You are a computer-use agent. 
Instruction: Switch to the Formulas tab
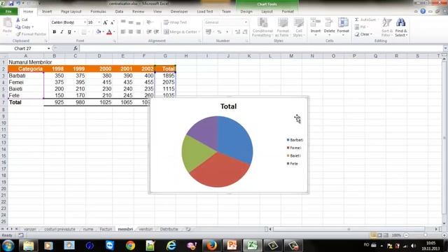[x=98, y=11]
